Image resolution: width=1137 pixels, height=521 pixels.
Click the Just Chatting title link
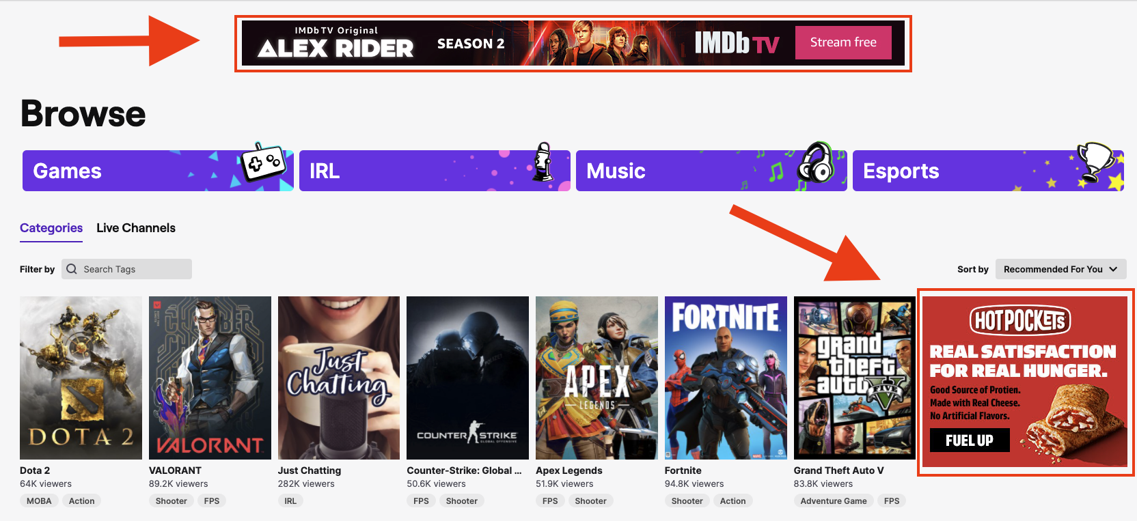(310, 470)
